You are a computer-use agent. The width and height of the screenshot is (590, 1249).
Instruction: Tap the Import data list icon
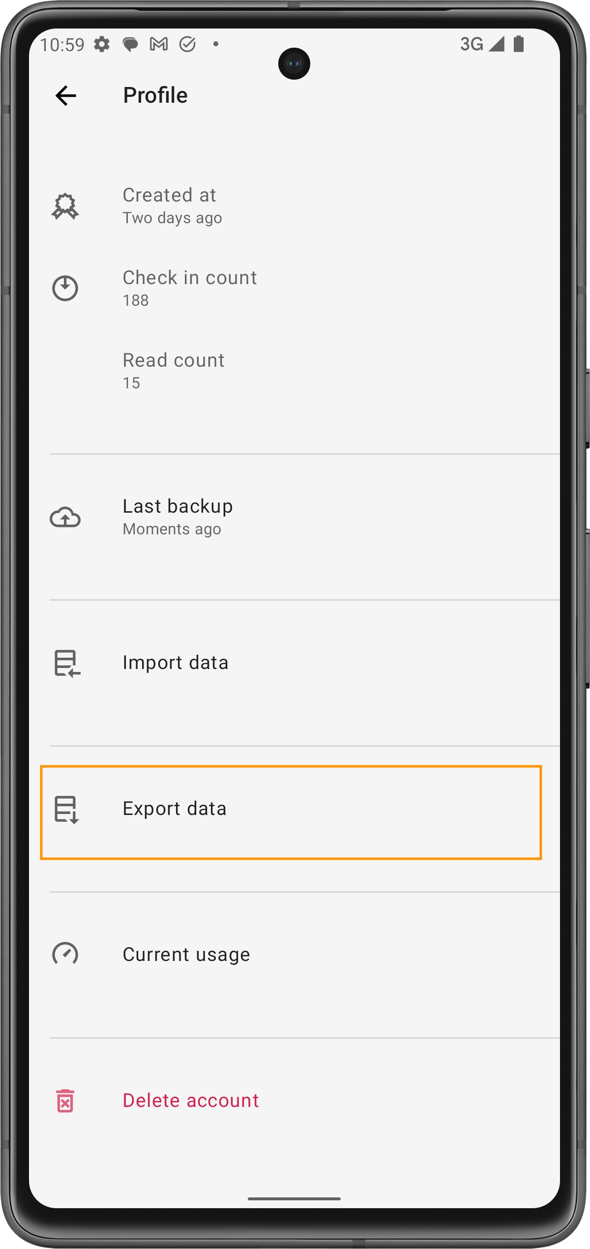coord(66,663)
